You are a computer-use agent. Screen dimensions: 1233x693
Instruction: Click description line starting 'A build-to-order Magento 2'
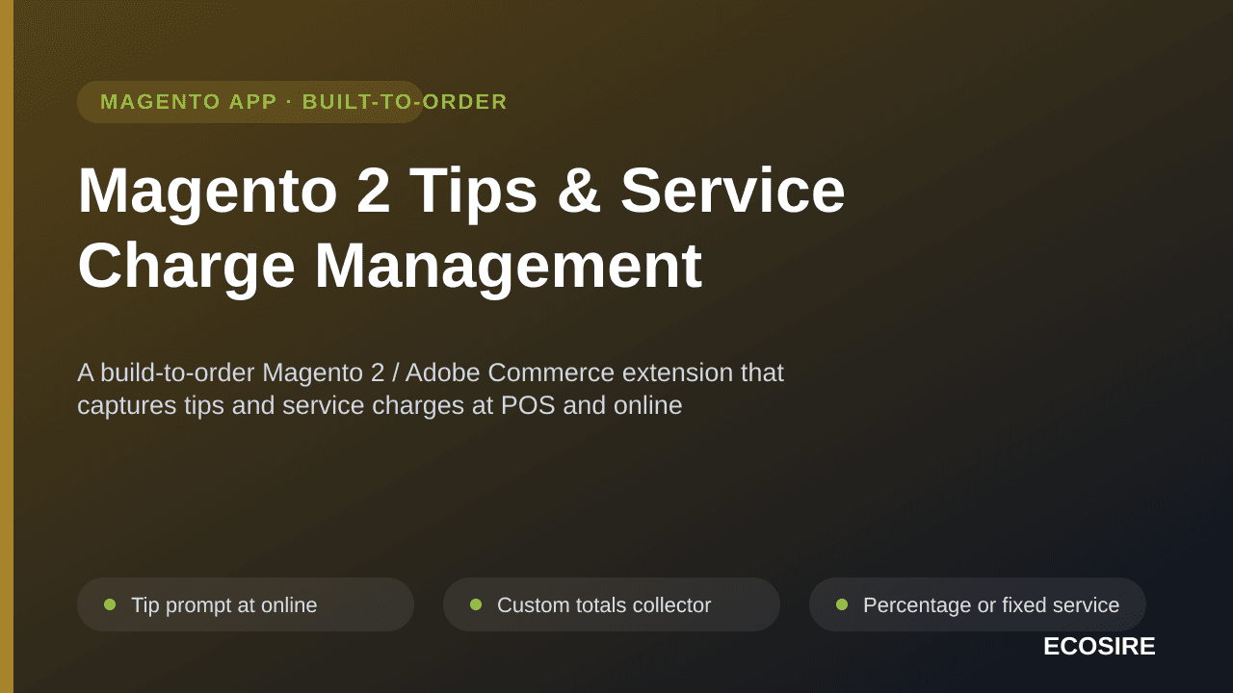click(x=431, y=372)
